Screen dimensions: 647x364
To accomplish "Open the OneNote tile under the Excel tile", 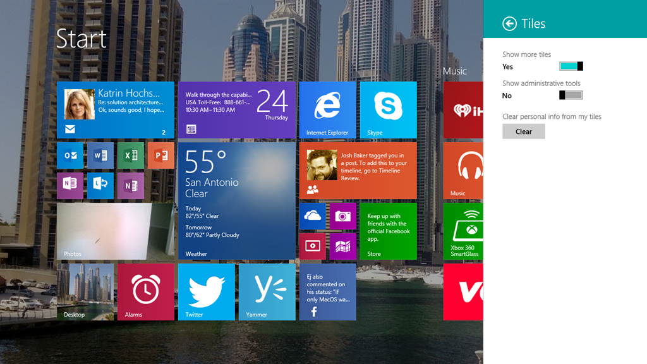I will (131, 186).
